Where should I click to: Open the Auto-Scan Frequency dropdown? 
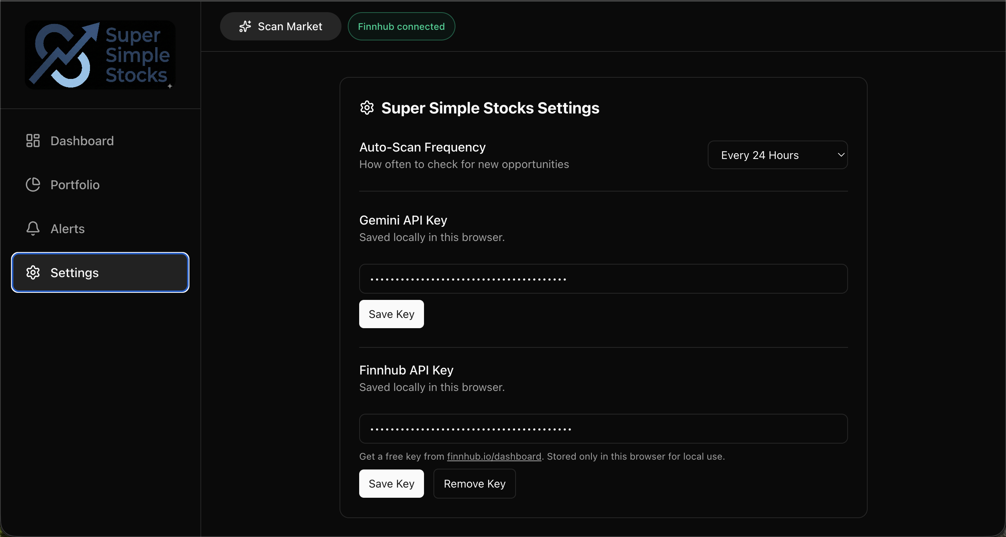tap(777, 155)
